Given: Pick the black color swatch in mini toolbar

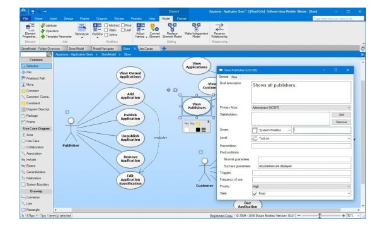Looking at the screenshot, I should (x=198, y=129).
